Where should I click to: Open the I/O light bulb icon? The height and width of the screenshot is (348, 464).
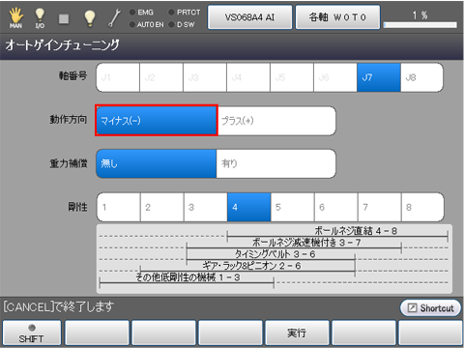tap(40, 17)
